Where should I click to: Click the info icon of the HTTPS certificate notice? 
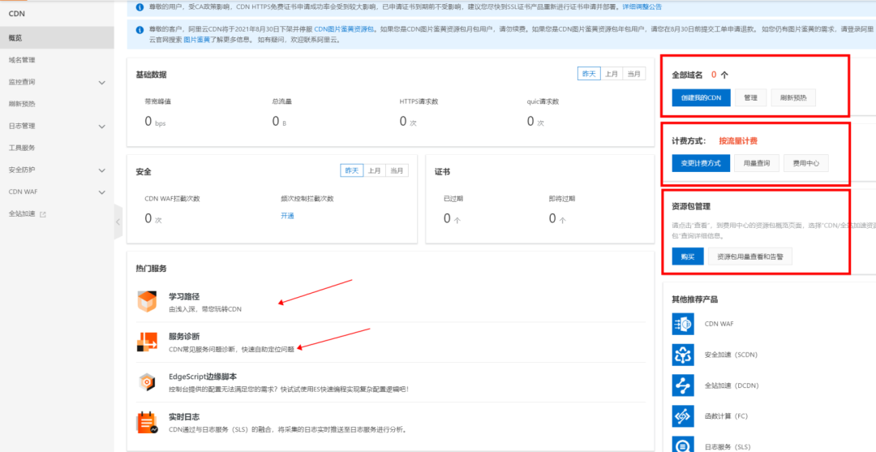click(140, 7)
